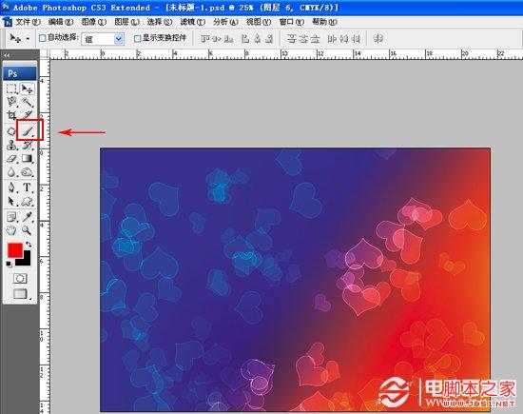
Task: Click on the hearts canvas image
Action: pos(295,279)
